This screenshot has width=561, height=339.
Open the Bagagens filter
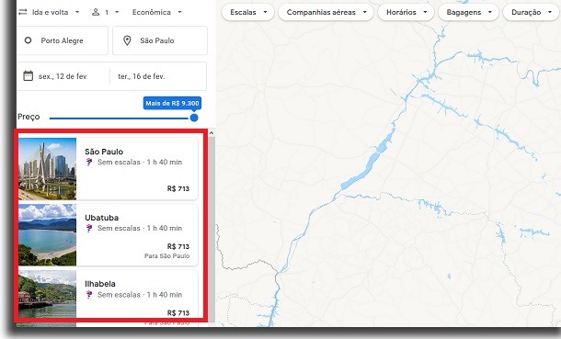(x=469, y=12)
